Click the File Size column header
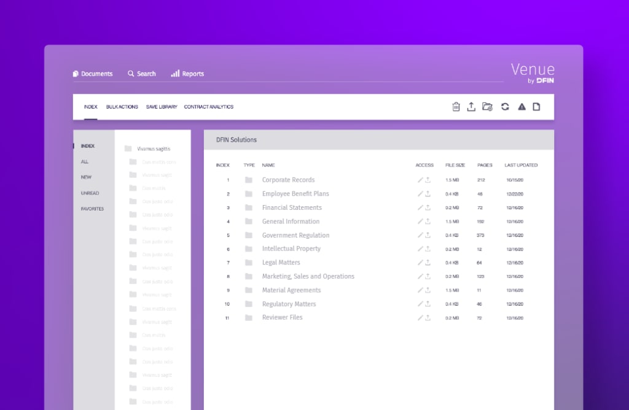The height and width of the screenshot is (410, 629). [x=455, y=165]
